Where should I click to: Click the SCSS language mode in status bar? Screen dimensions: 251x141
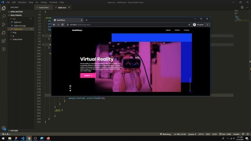click(x=215, y=134)
